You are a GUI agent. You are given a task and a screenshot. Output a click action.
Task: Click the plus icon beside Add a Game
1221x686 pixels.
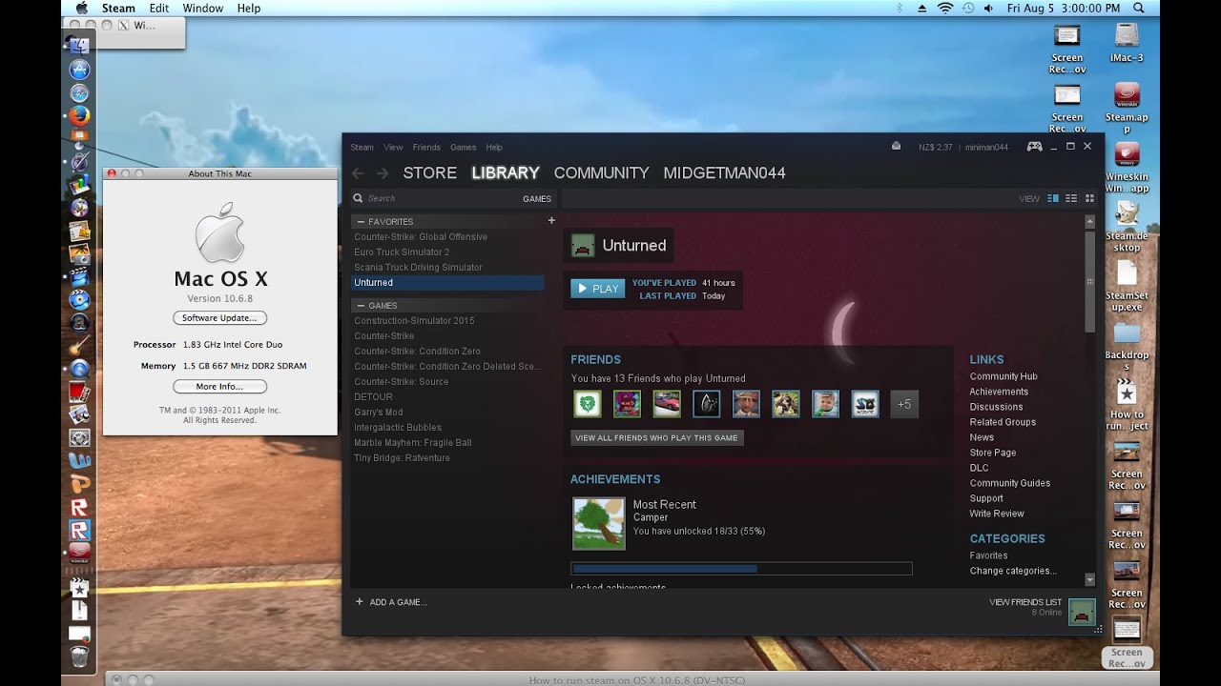(x=360, y=602)
